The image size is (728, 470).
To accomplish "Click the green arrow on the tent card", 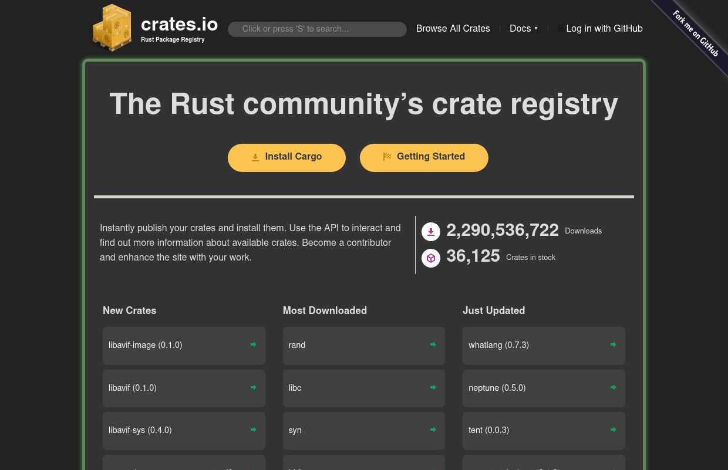I will 613,430.
